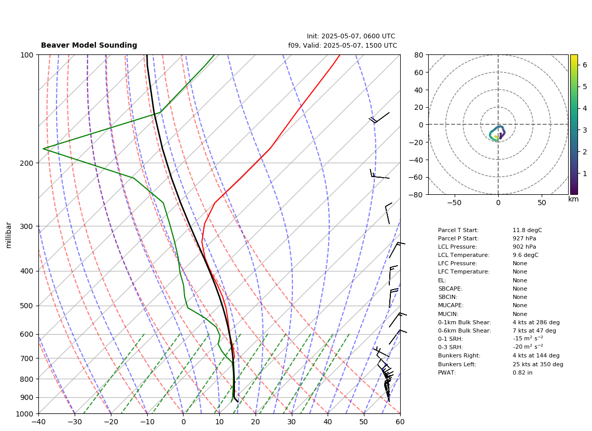Image resolution: width=592 pixels, height=431 pixels.
Task: Select the "11.8 degC" parcel temperature value
Action: (x=527, y=230)
